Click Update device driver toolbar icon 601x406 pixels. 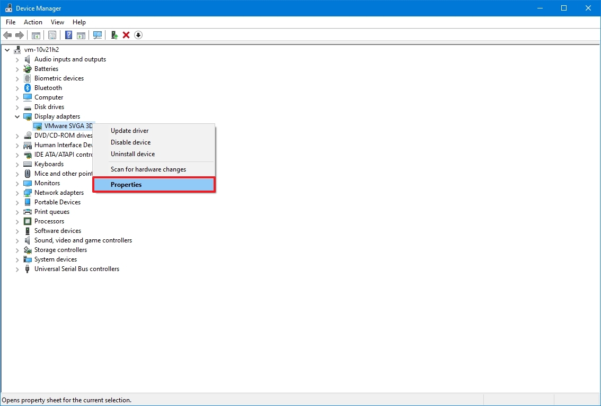[114, 35]
